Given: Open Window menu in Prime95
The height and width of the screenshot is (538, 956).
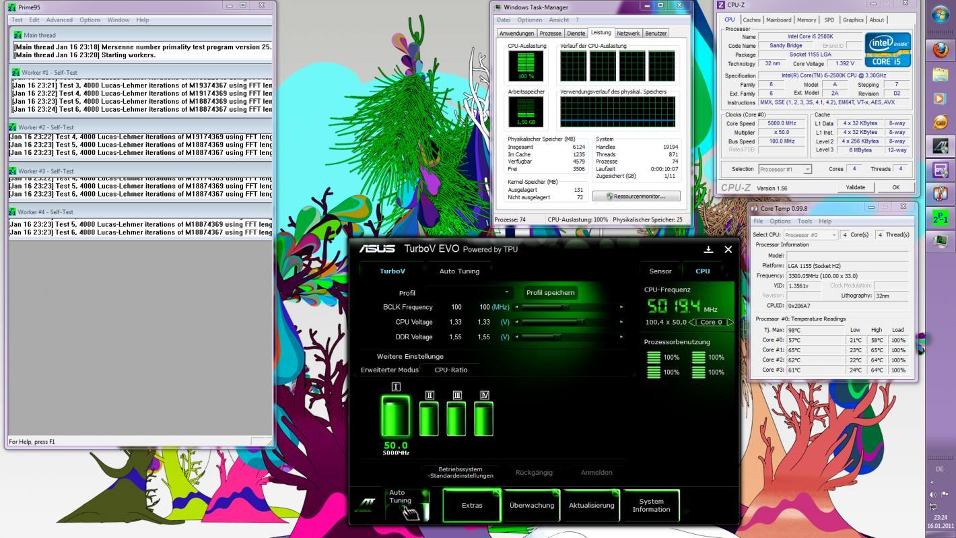Looking at the screenshot, I should pyautogui.click(x=118, y=20).
